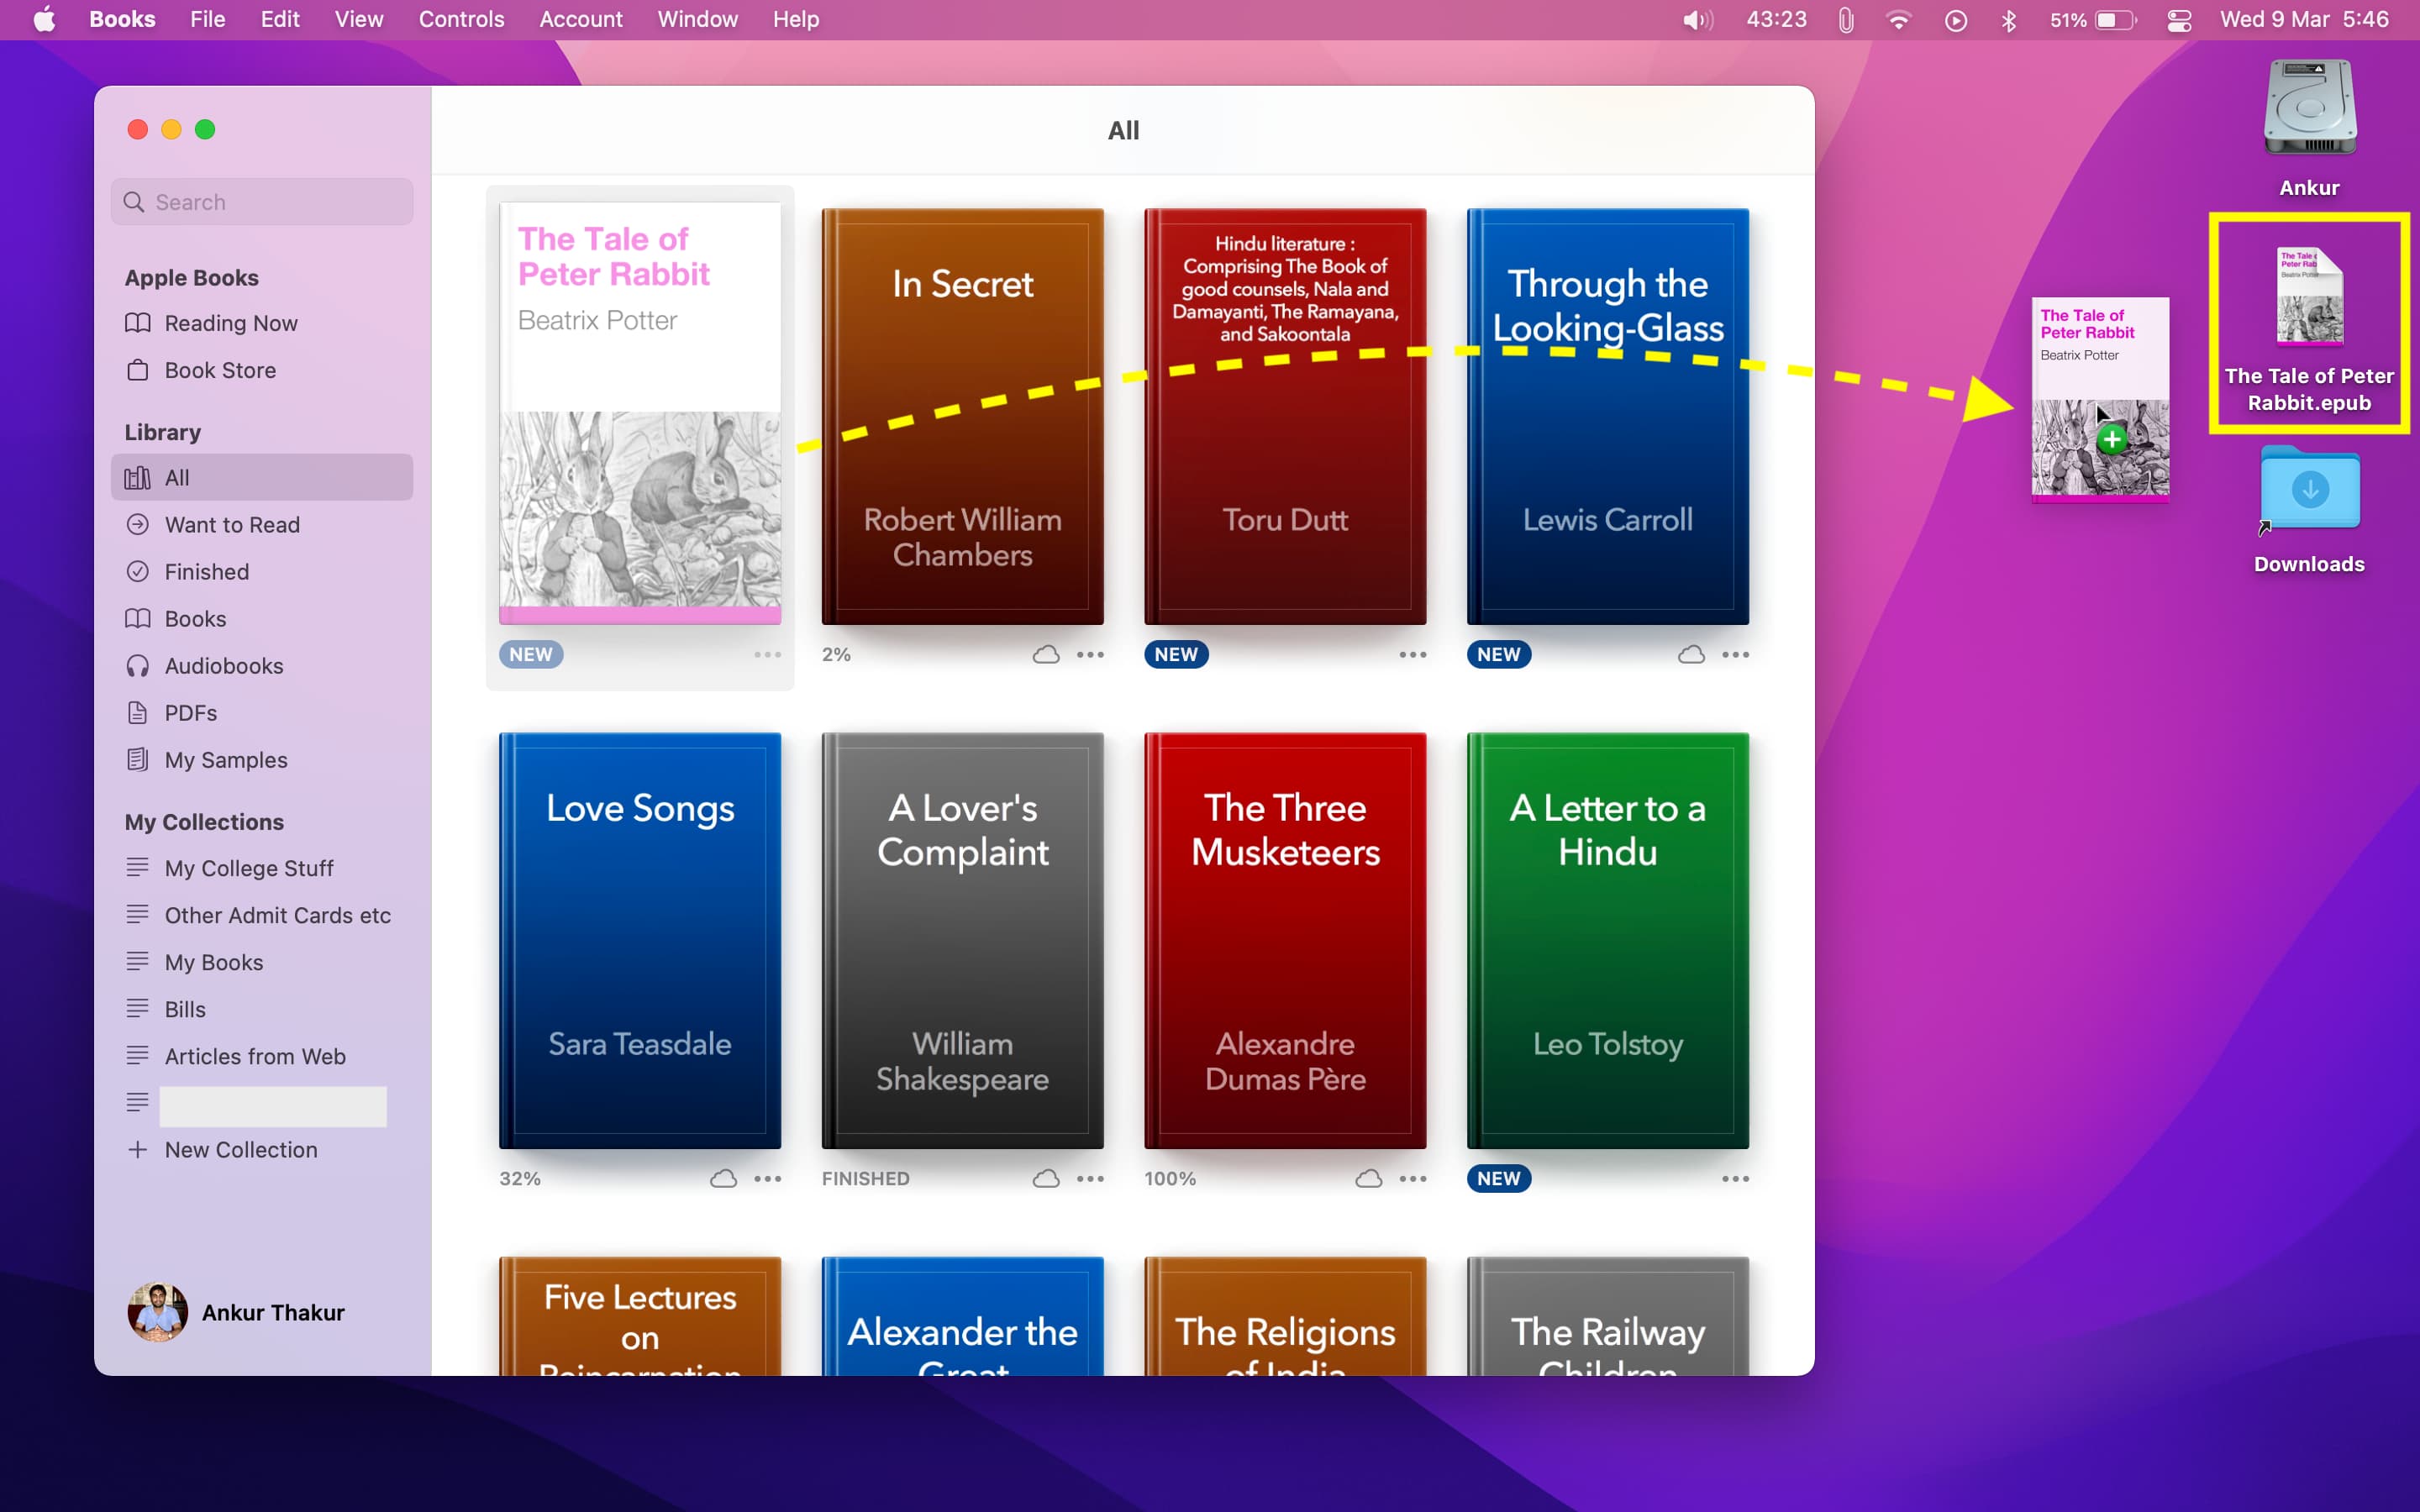
Task: Select the Want to Read arrow icon
Action: (138, 524)
